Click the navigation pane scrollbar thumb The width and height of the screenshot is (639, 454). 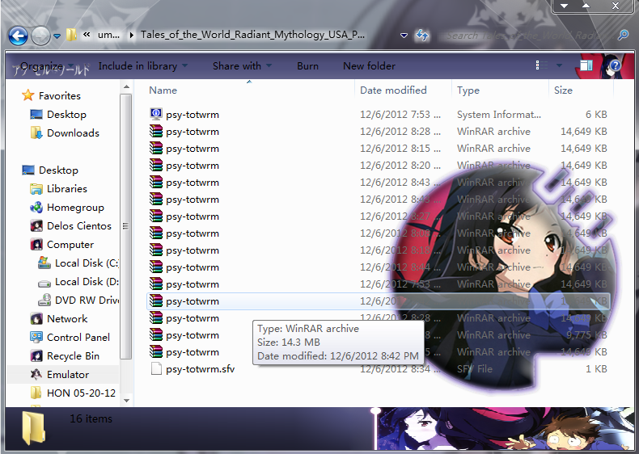point(126,226)
